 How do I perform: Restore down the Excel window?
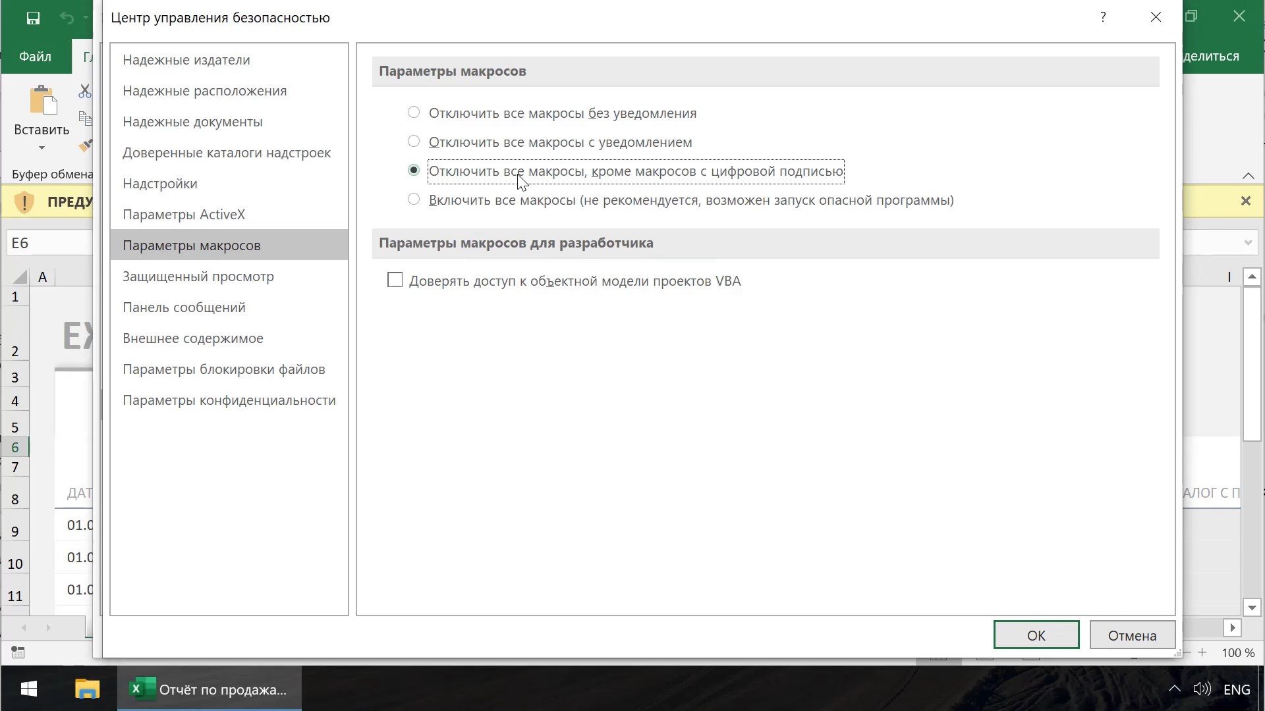(x=1191, y=16)
